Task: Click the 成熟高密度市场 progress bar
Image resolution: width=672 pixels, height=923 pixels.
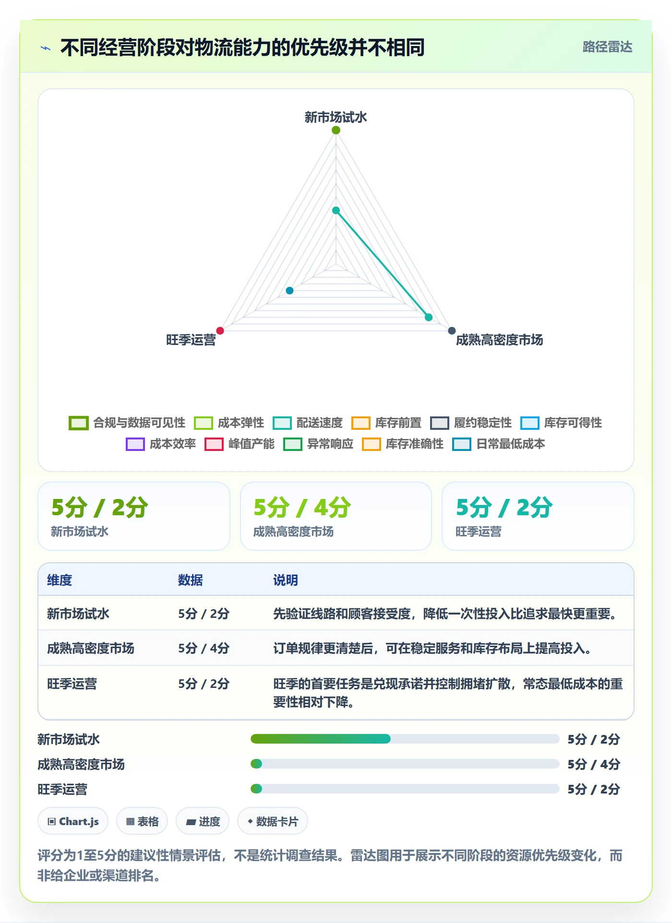Action: click(405, 764)
